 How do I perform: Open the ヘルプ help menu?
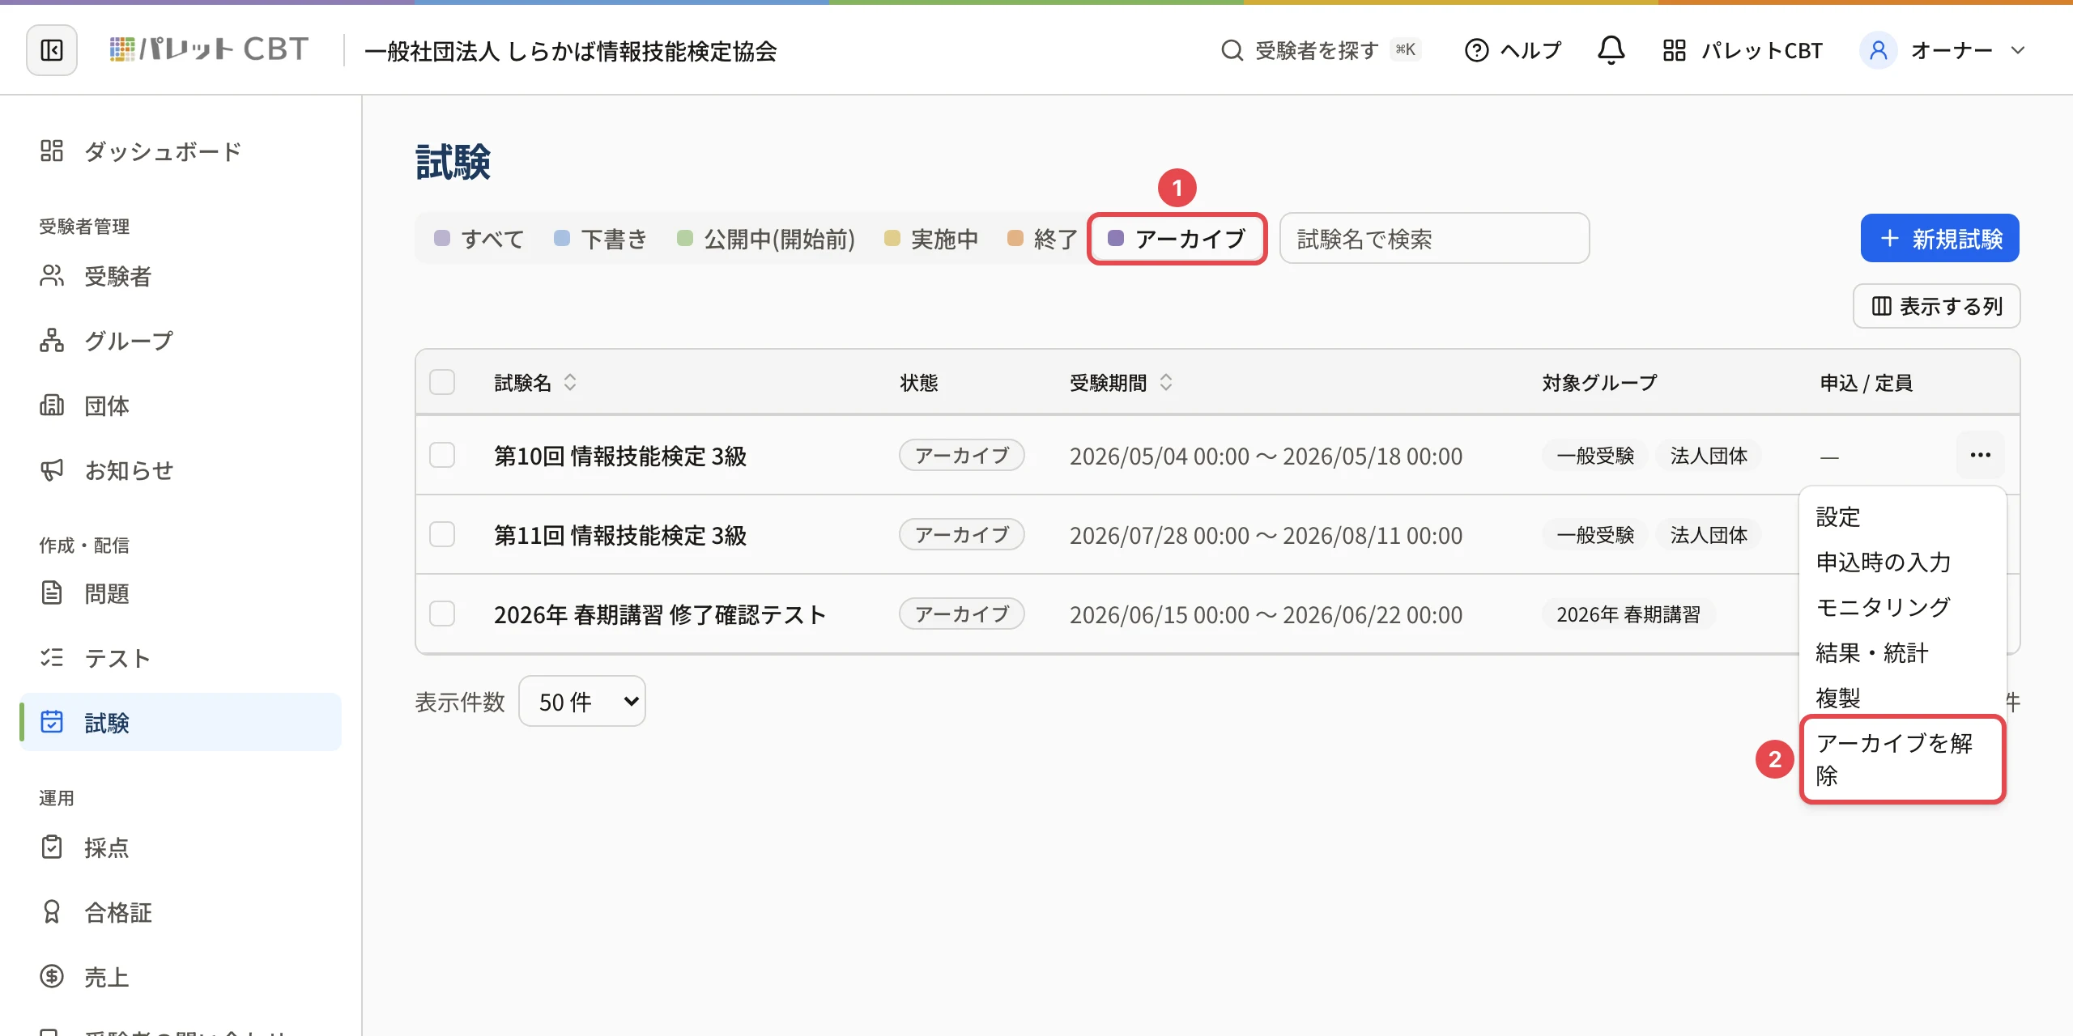pos(1513,50)
